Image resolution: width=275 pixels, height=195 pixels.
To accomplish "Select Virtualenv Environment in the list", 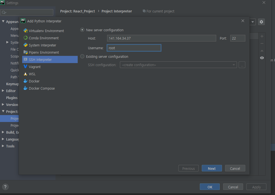I will tap(50, 31).
